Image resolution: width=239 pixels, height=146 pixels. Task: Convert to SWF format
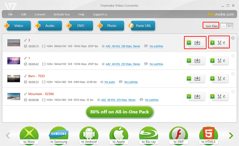coord(179,135)
